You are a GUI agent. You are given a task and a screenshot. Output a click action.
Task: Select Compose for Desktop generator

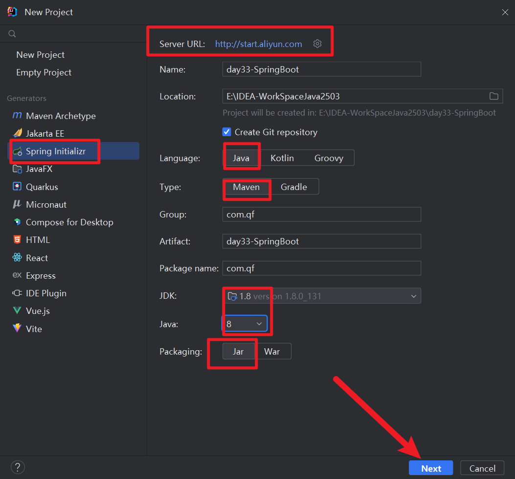[x=69, y=222]
